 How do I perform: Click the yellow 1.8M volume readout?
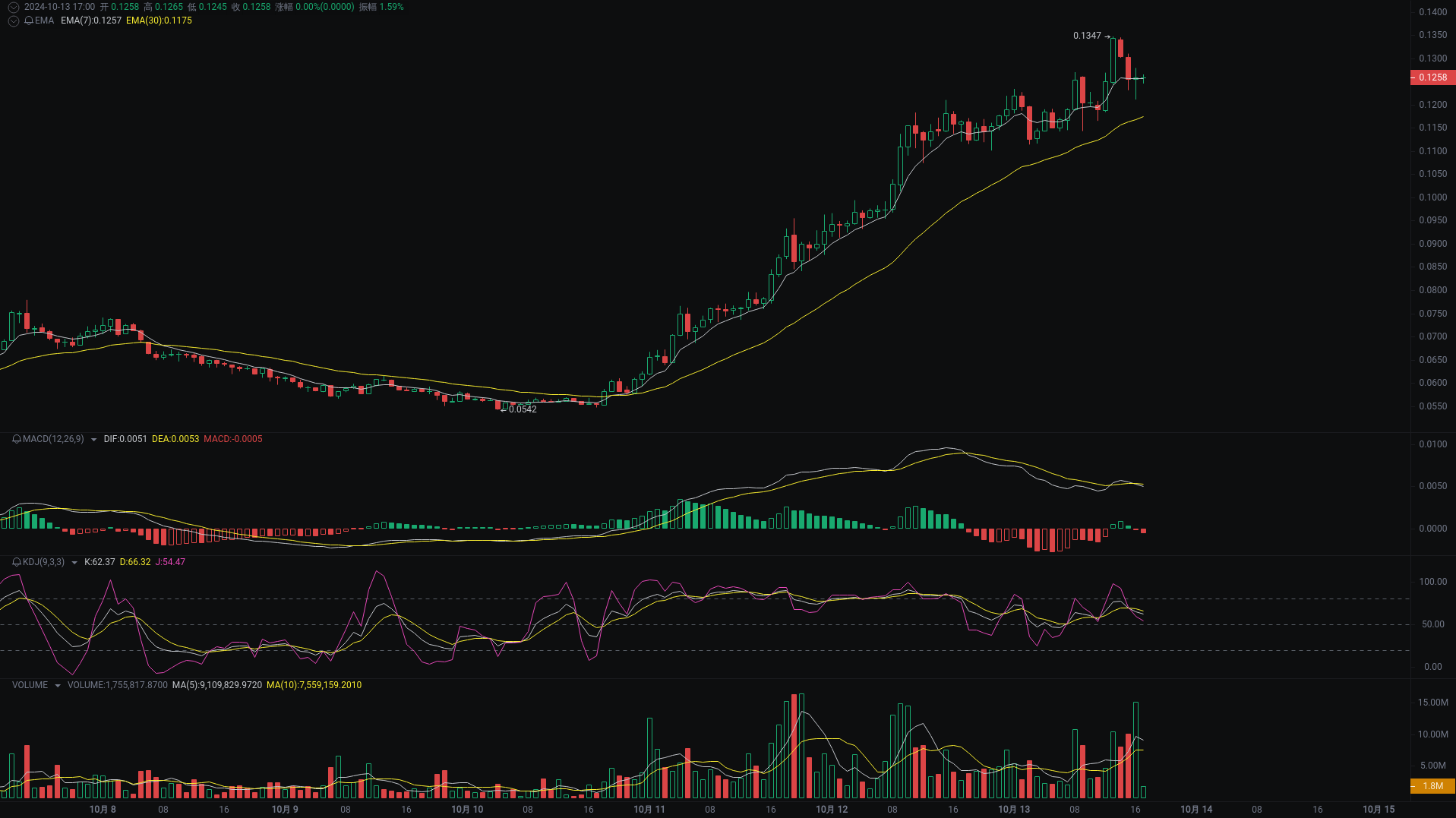(x=1433, y=786)
